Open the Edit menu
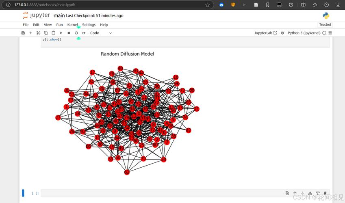This screenshot has height=203, width=345. 36,25
